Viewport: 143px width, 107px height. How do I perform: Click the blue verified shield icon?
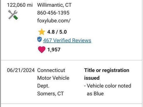[x=40, y=39]
